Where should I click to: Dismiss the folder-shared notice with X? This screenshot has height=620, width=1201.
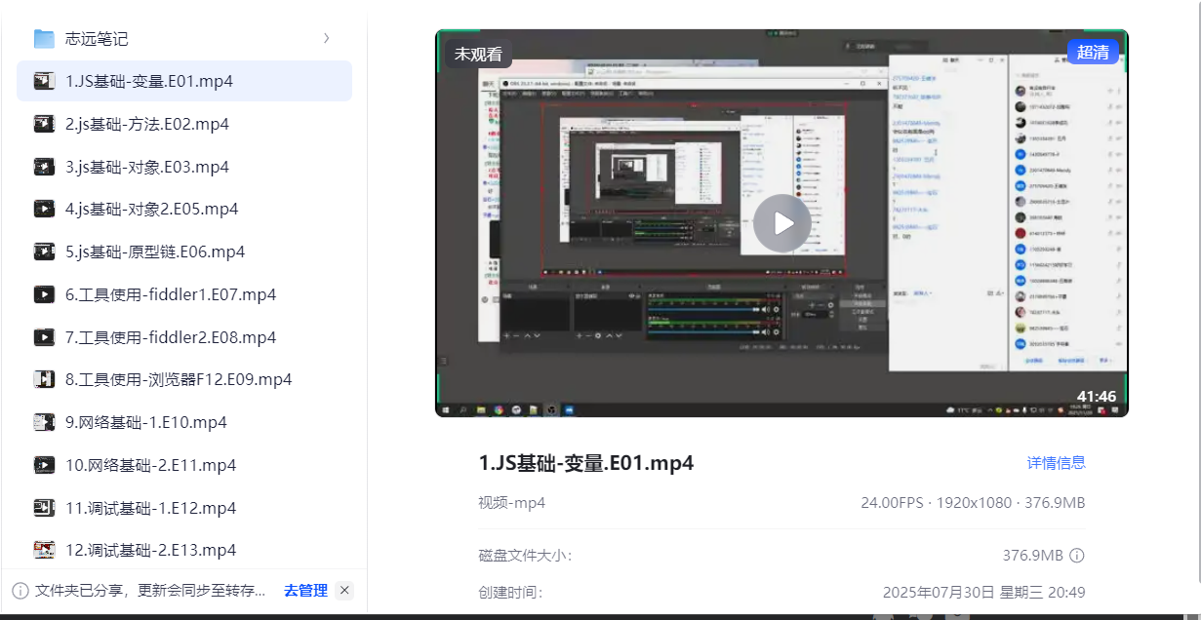click(x=344, y=590)
